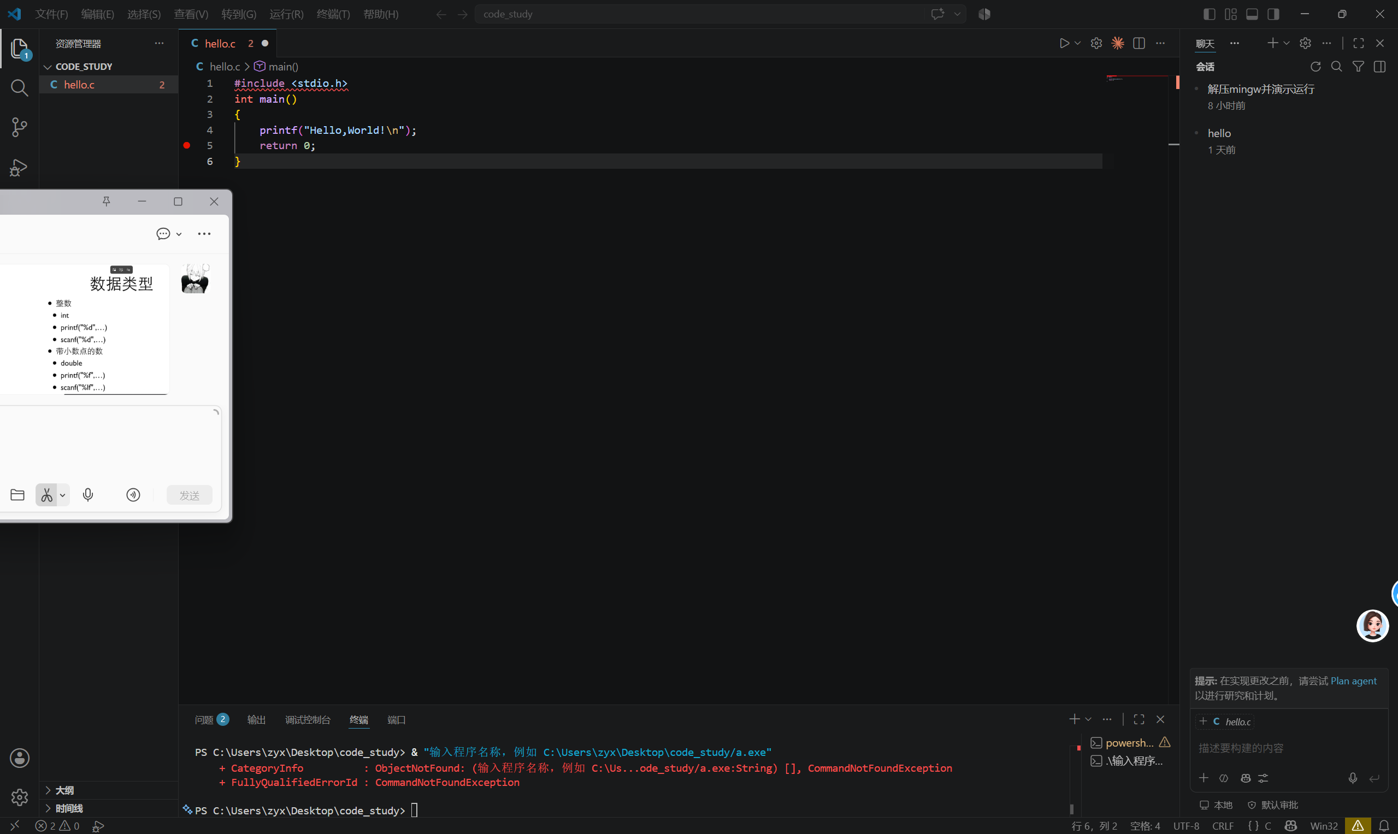Open Run and Debug view

click(19, 168)
